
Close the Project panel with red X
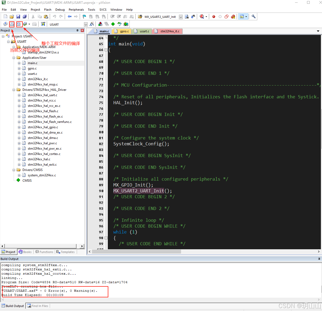[82, 30]
